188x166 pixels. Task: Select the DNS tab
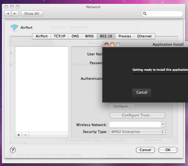tap(75, 36)
